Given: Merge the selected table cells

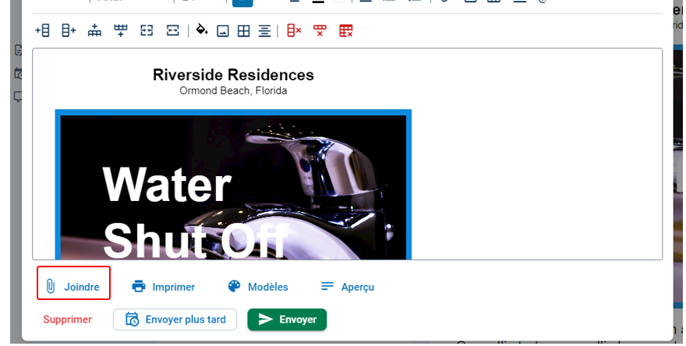Looking at the screenshot, I should [x=147, y=30].
